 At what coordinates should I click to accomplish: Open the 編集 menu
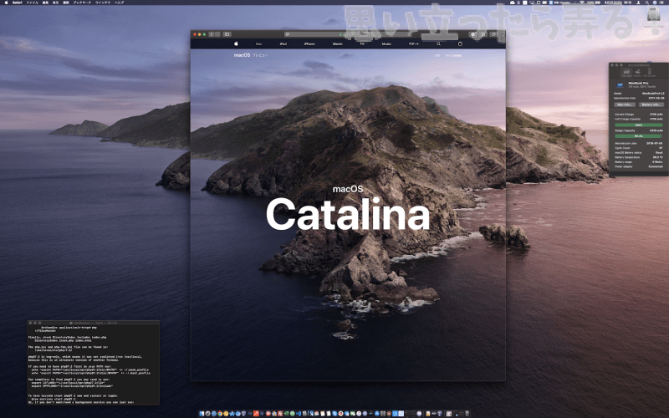45,3
